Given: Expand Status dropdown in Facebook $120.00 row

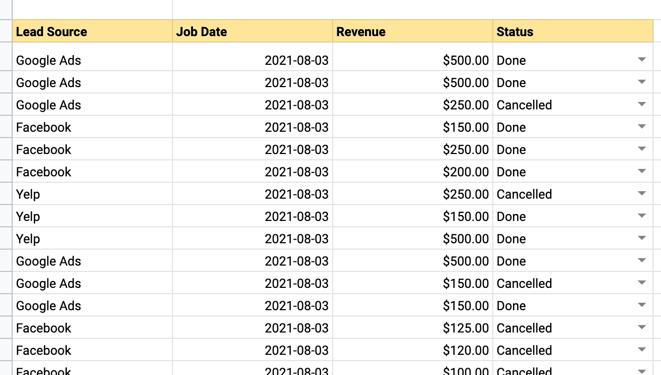Looking at the screenshot, I should (642, 350).
